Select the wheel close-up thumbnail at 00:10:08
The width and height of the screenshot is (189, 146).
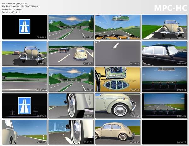71,106
